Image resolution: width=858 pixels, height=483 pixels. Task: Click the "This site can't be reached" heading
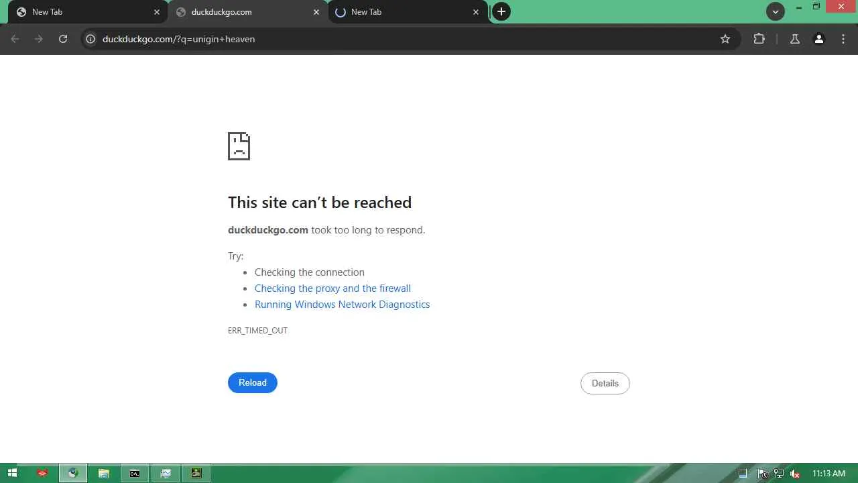320,202
